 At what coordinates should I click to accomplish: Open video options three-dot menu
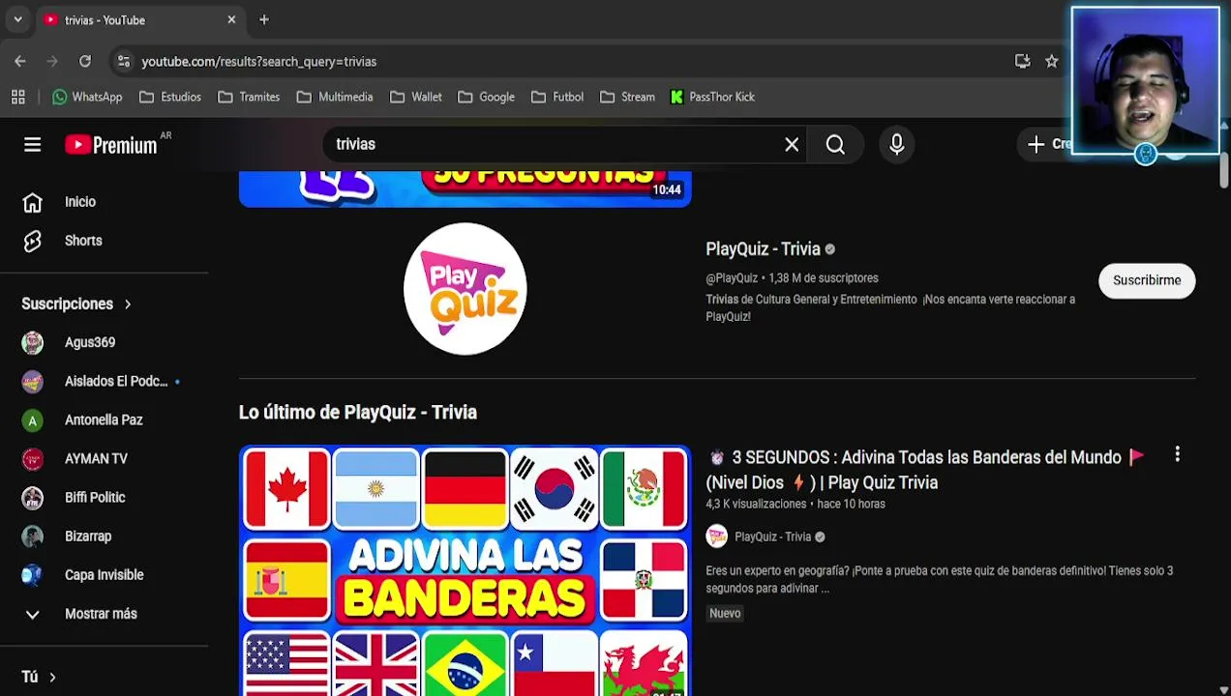(1177, 454)
